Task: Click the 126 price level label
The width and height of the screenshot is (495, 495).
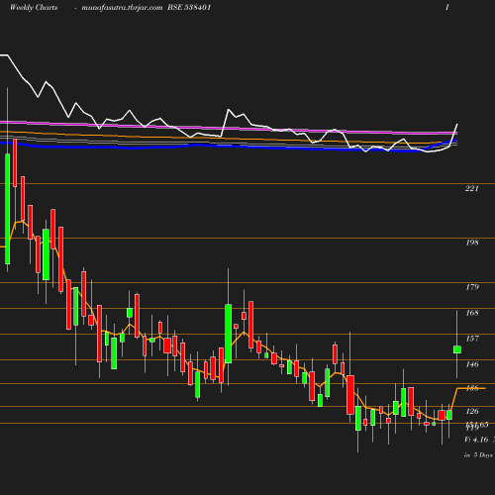Action: pos(472,411)
